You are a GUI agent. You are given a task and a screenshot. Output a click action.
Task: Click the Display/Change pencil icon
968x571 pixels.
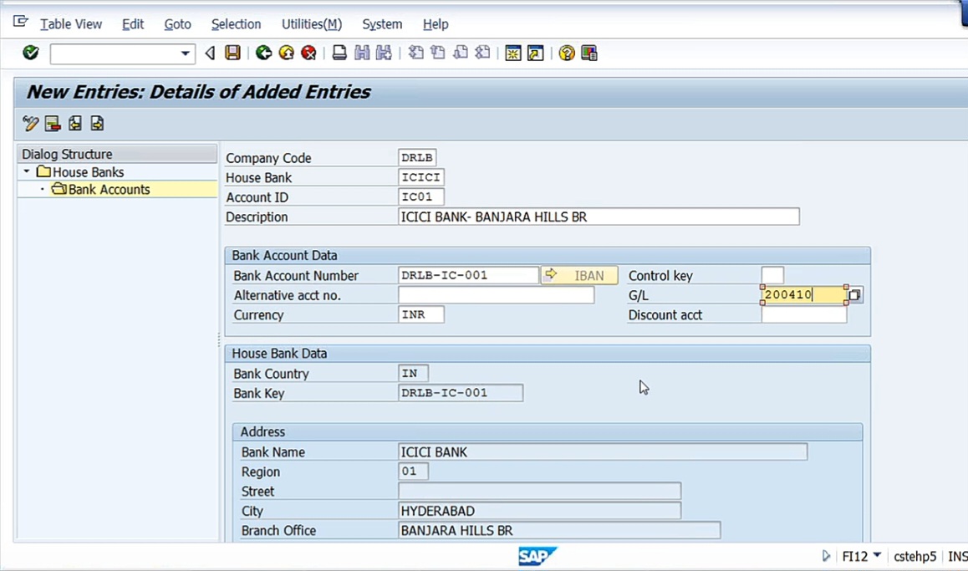tap(30, 124)
